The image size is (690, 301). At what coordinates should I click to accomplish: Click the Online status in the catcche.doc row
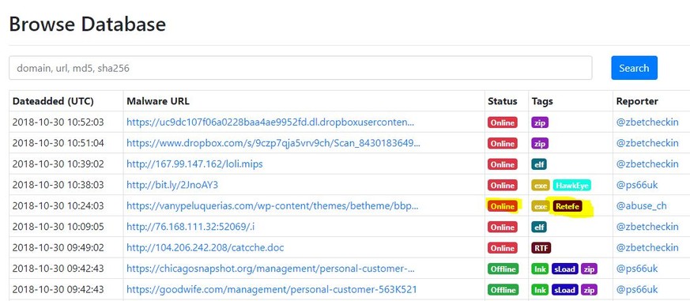tap(503, 248)
